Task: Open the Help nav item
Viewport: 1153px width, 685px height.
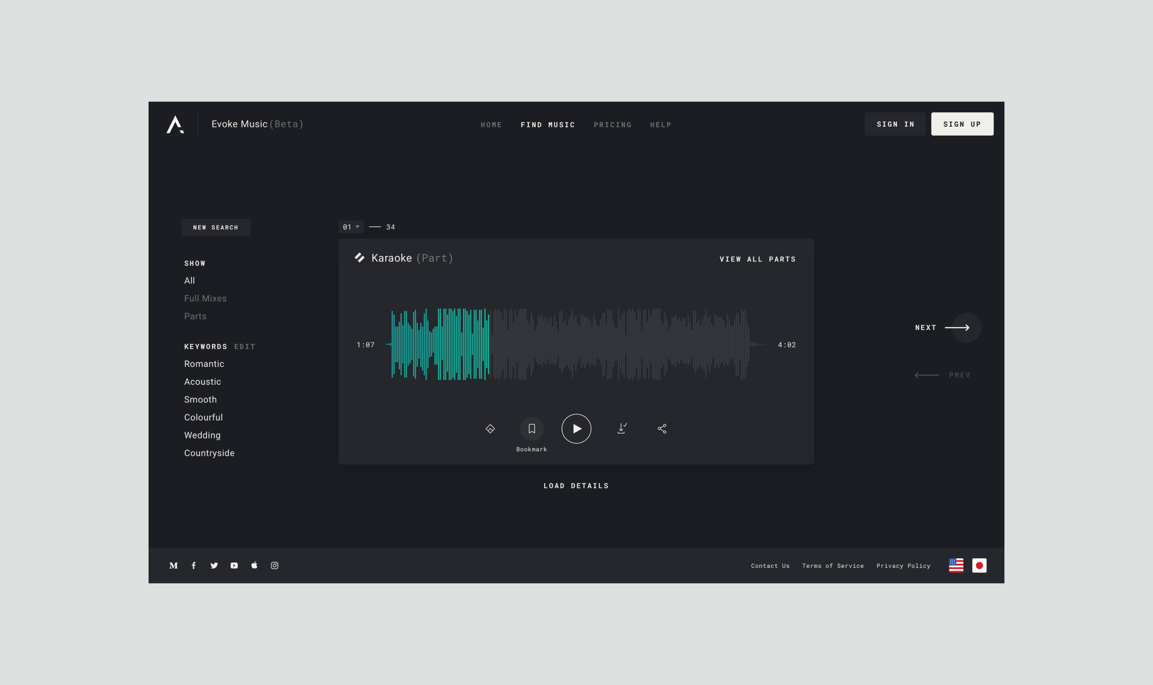Action: pyautogui.click(x=660, y=125)
